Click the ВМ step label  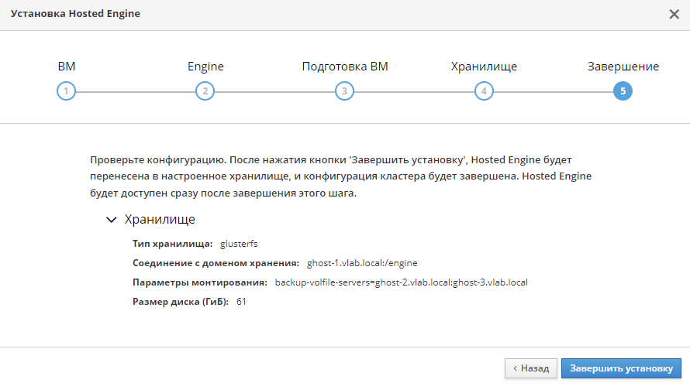67,67
